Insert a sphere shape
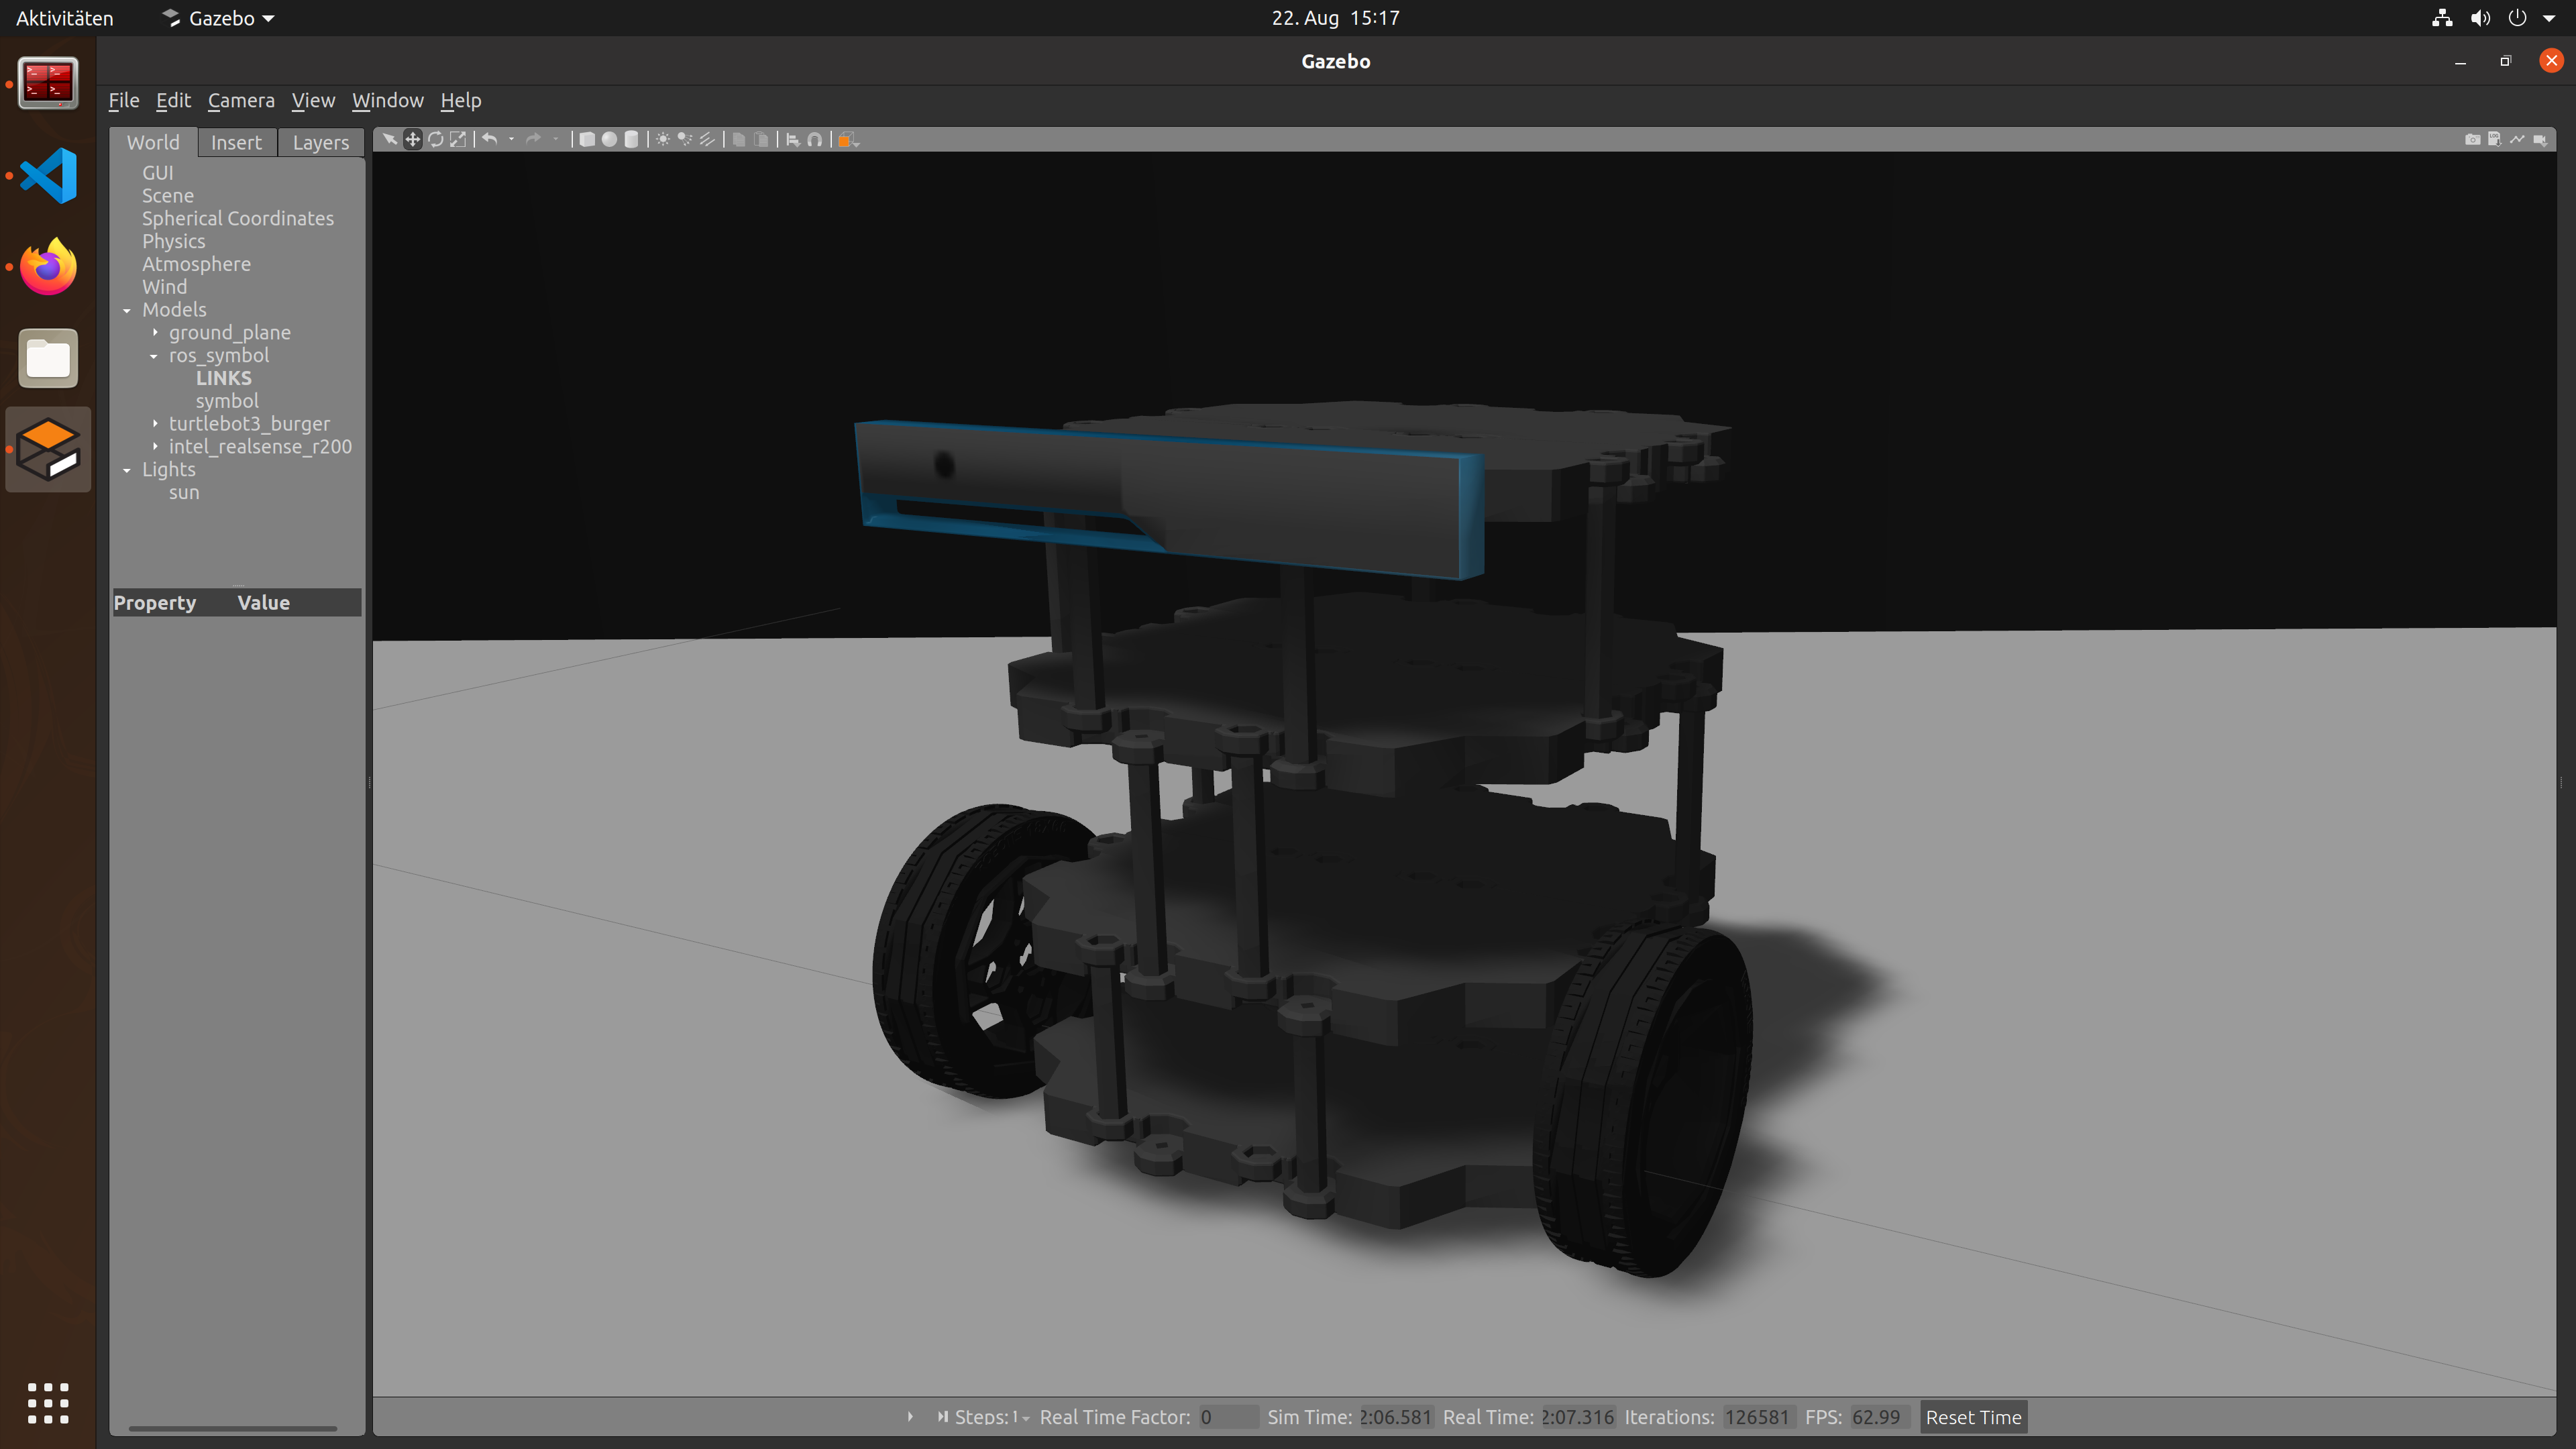Viewport: 2576px width, 1449px height. 609,140
